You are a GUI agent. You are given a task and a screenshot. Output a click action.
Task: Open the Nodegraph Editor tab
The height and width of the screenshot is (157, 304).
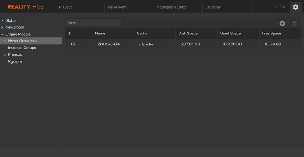tap(172, 7)
